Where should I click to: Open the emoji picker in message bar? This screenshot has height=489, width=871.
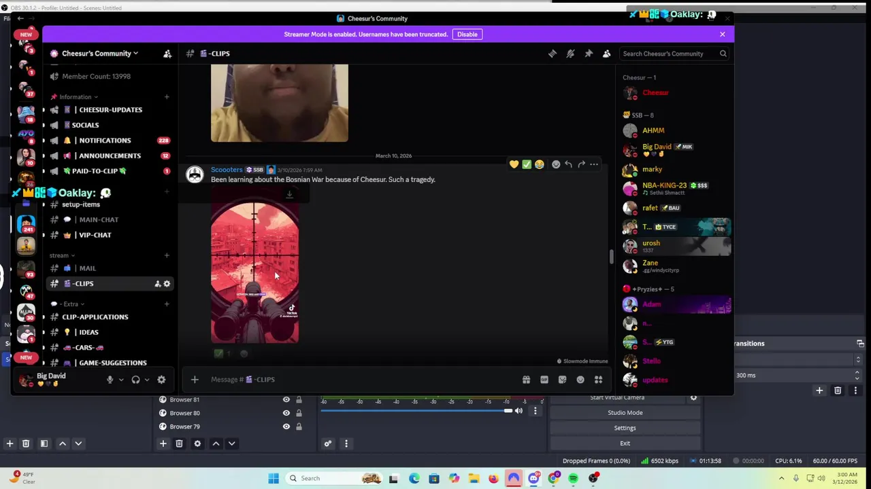click(580, 380)
